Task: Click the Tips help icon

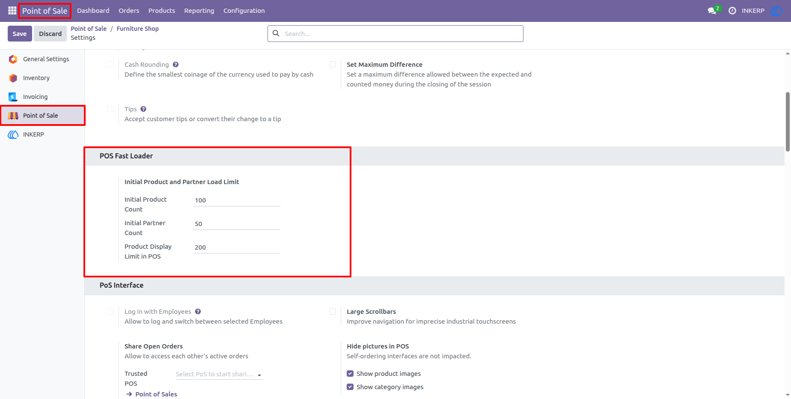Action: pos(143,109)
